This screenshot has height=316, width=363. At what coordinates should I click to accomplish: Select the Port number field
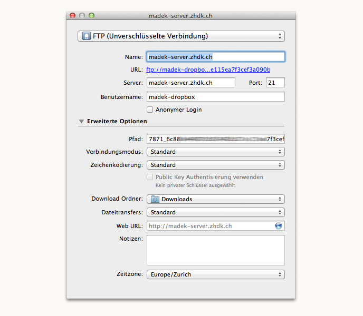coord(275,83)
